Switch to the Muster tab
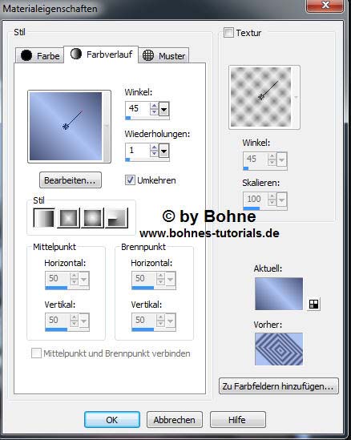This screenshot has width=351, height=440. coord(163,55)
